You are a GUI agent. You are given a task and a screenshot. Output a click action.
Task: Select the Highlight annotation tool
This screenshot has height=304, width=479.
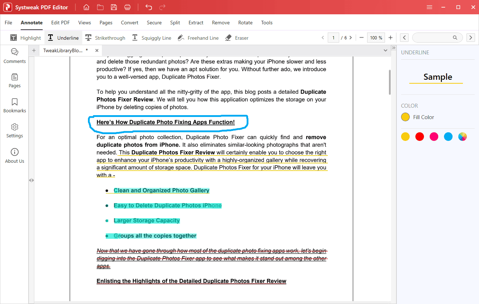tap(25, 38)
